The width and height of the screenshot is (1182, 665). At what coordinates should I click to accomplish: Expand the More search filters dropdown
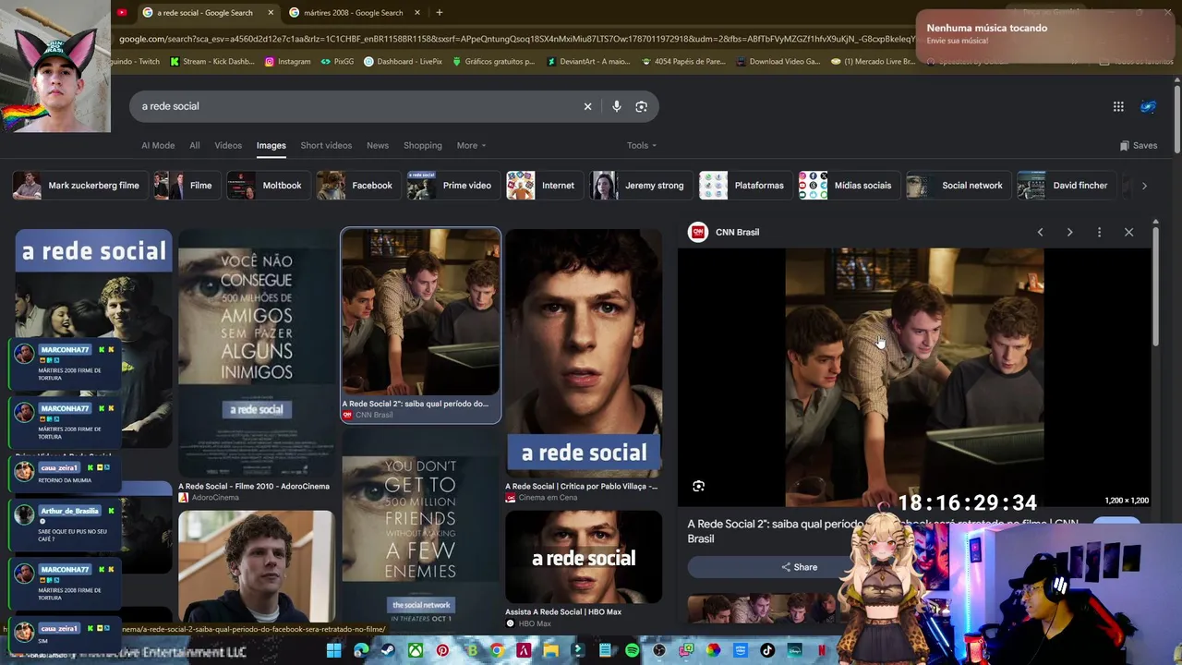click(470, 145)
